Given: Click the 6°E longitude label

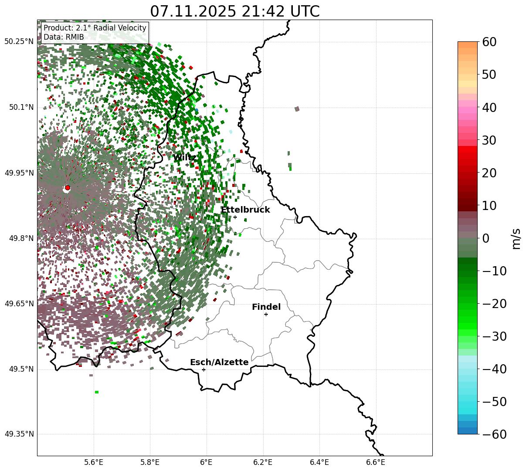Looking at the screenshot, I should click(x=207, y=462).
